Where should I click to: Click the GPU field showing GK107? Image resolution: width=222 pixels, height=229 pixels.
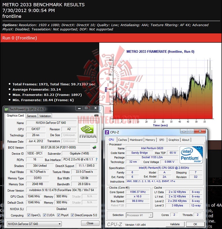click(36, 129)
